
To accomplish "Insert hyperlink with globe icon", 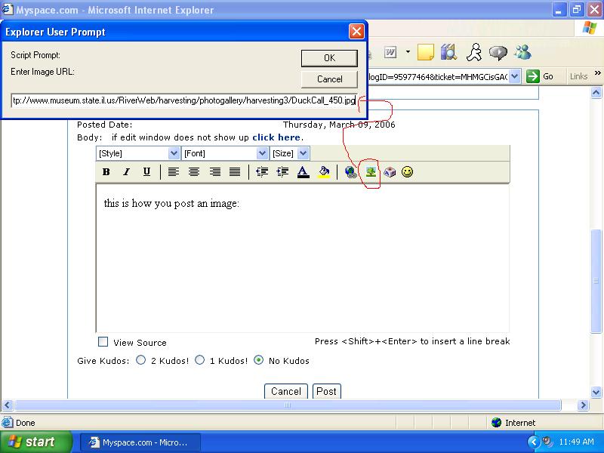I will tap(350, 172).
